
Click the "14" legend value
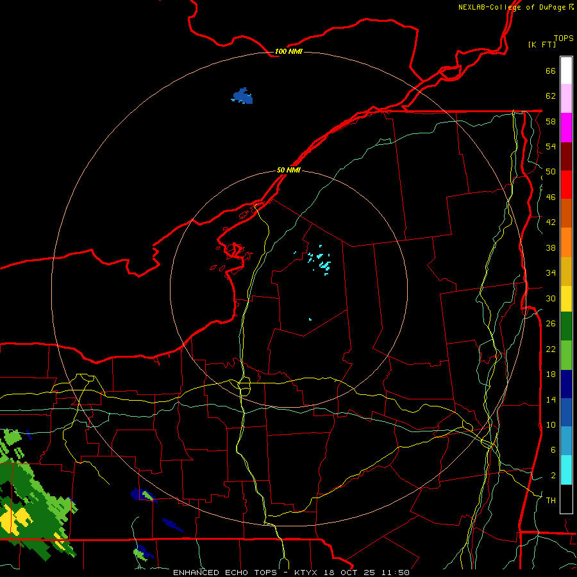pos(551,399)
